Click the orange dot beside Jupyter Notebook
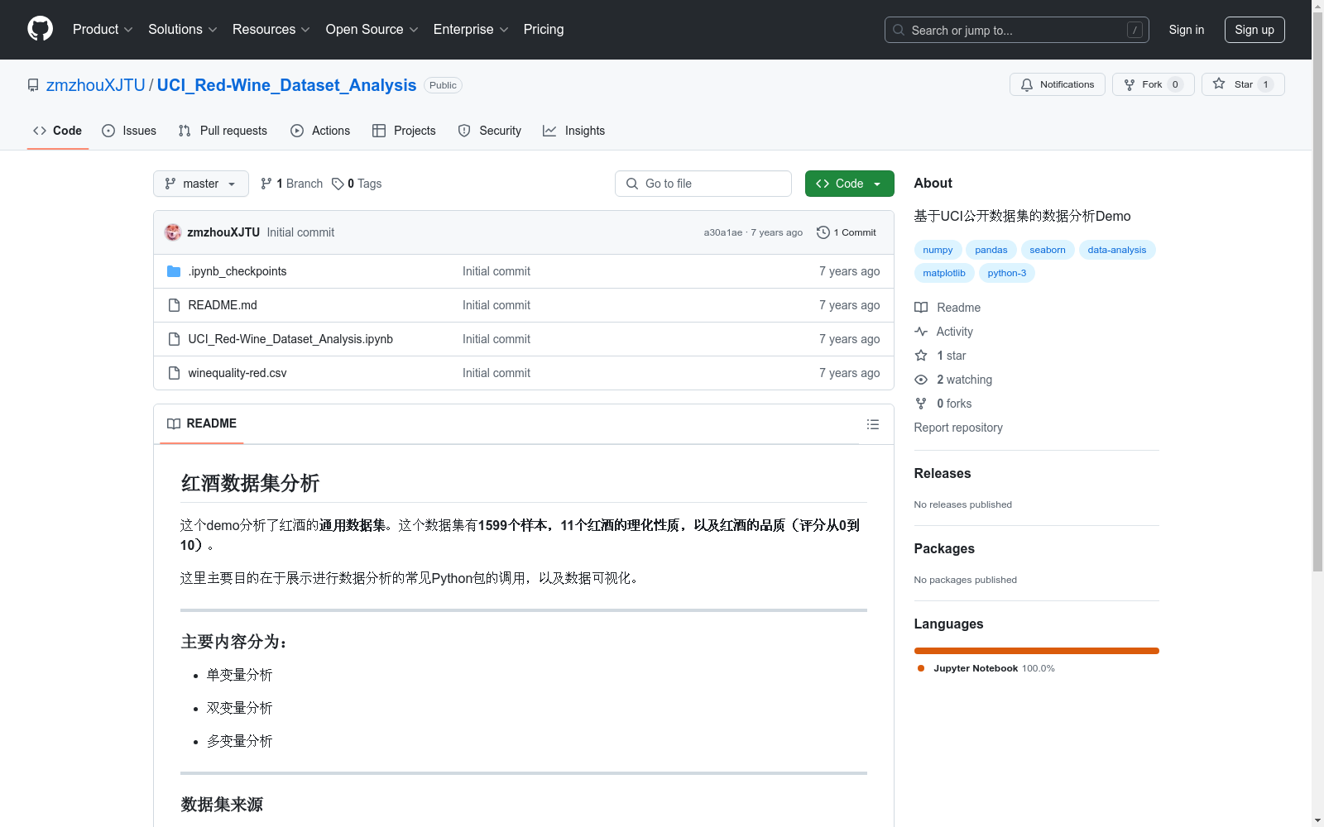 tap(921, 668)
